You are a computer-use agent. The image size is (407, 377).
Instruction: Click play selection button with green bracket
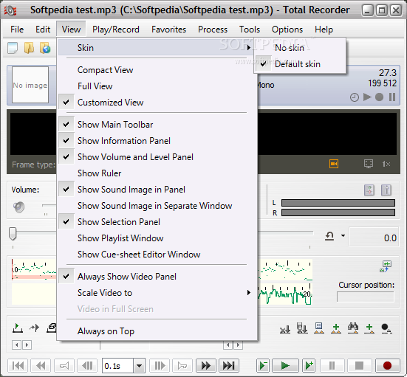point(263,366)
